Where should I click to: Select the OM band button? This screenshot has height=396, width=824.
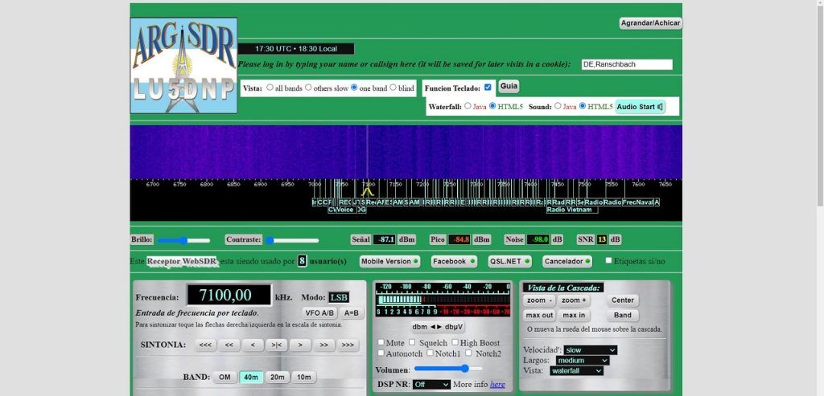coord(225,377)
